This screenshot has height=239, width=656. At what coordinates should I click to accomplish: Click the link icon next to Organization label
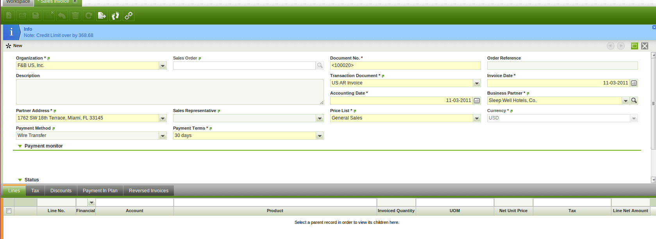[x=48, y=58]
